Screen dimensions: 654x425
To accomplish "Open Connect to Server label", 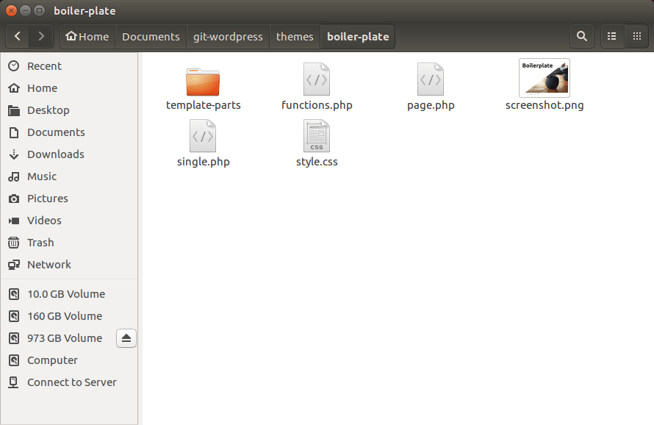I will [x=72, y=382].
